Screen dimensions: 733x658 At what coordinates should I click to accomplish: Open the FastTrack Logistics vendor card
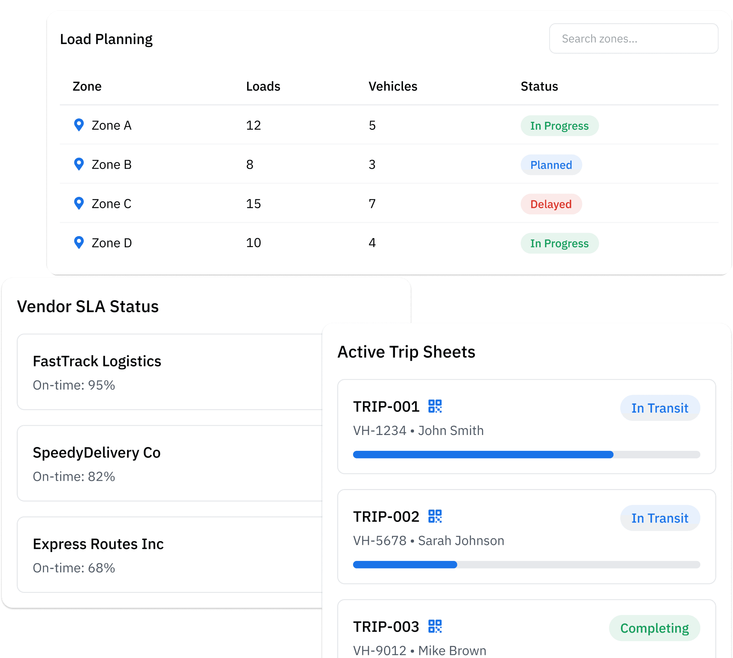[x=170, y=372]
